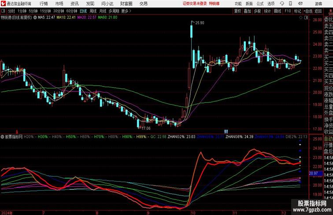
Task: Click the MA60: 21.80 indicator label
Action: click(x=107, y=18)
